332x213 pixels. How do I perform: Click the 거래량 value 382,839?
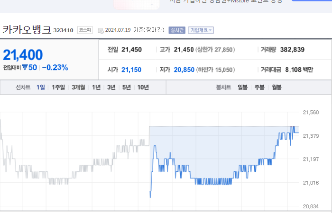[293, 50]
